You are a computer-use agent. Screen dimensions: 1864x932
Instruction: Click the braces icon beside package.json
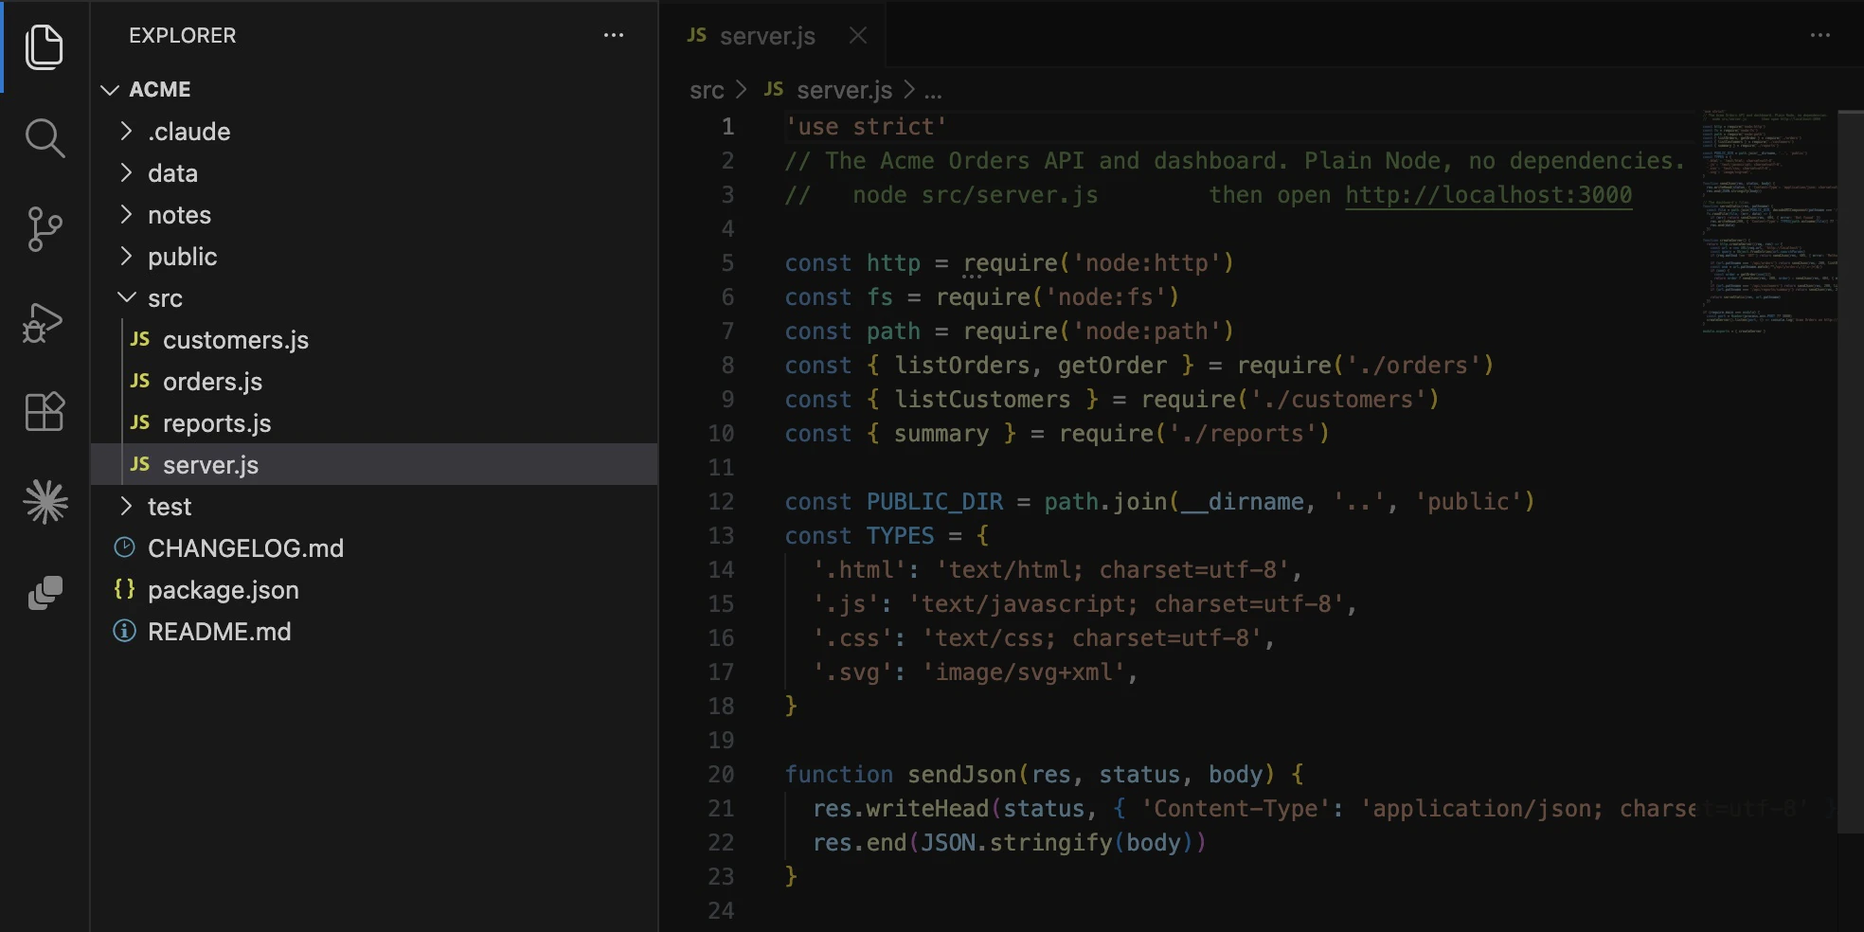click(x=124, y=589)
